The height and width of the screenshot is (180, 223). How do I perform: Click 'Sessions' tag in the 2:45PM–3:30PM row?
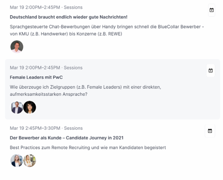(x=73, y=128)
